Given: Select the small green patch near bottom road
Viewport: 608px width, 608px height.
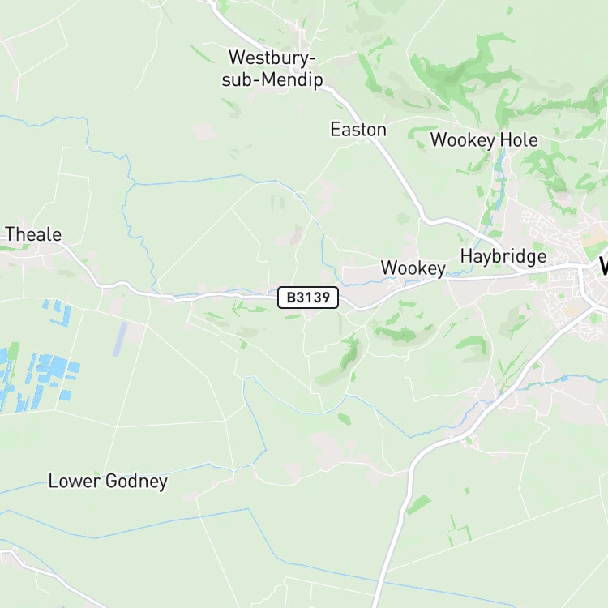Looking at the screenshot, I should tap(418, 504).
